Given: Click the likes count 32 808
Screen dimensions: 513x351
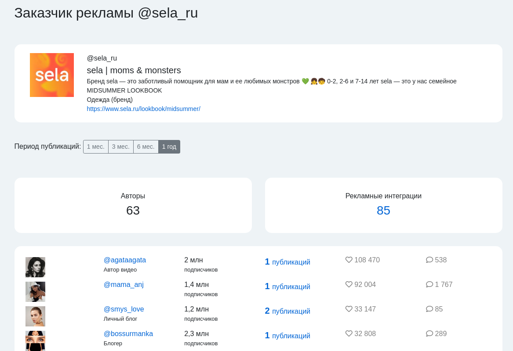Looking at the screenshot, I should 365,334.
